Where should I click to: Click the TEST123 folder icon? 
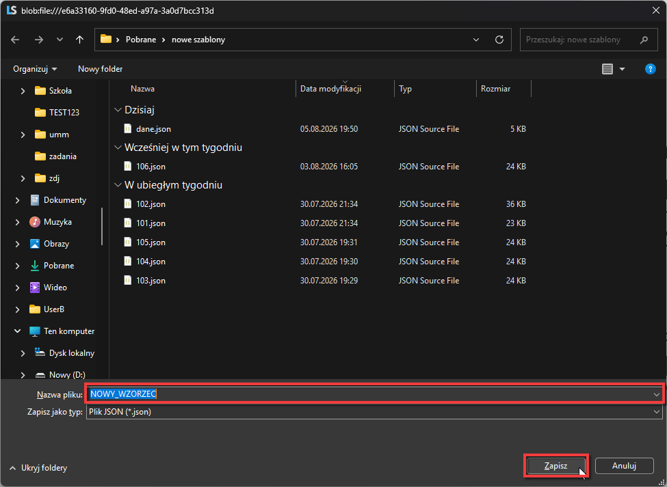click(40, 113)
